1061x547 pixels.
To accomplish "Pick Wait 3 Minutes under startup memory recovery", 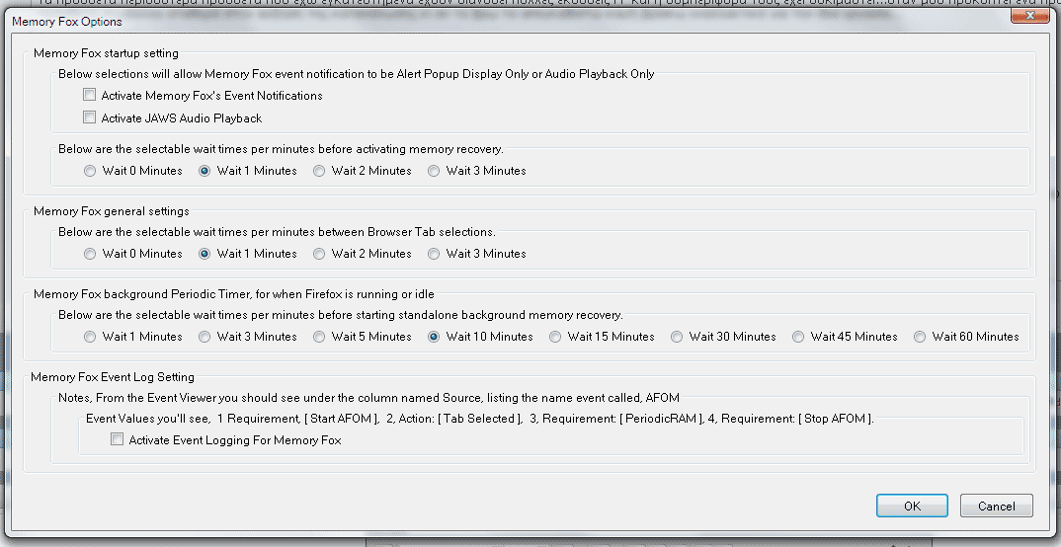I will click(434, 171).
